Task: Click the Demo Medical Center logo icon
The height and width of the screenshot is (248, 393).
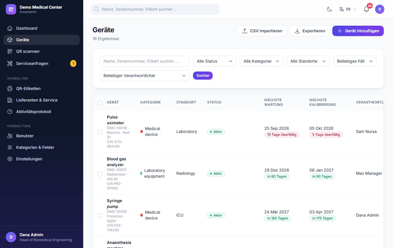Action: coord(11,9)
